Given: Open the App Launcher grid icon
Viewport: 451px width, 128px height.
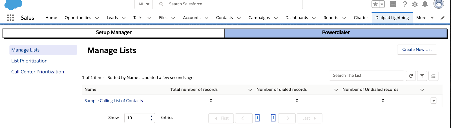Looking at the screenshot, I should coord(10,18).
